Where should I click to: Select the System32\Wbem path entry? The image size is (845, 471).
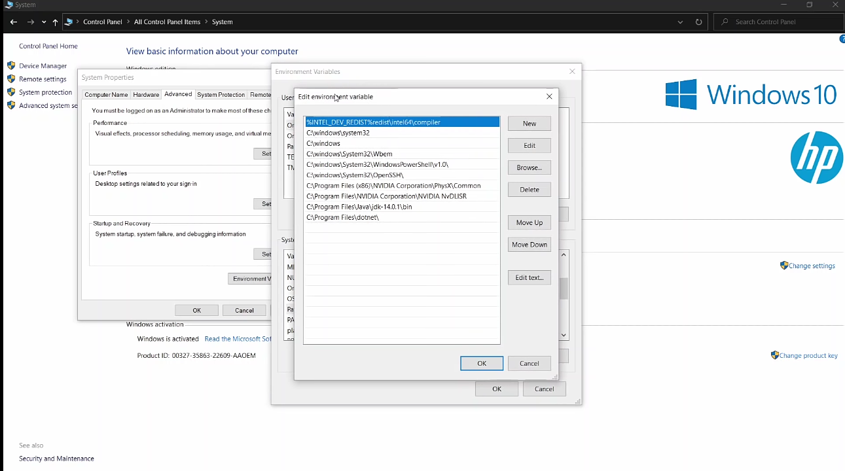(x=402, y=154)
